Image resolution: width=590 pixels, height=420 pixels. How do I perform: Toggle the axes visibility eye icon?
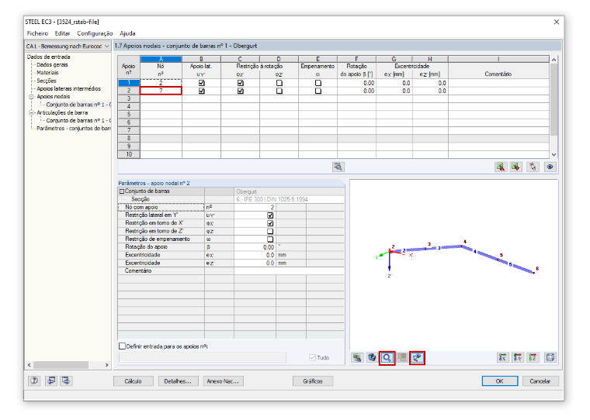pyautogui.click(x=417, y=358)
